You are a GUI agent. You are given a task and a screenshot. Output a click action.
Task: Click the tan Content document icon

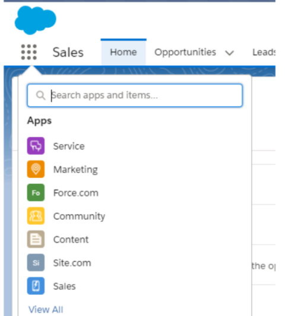[x=36, y=239]
